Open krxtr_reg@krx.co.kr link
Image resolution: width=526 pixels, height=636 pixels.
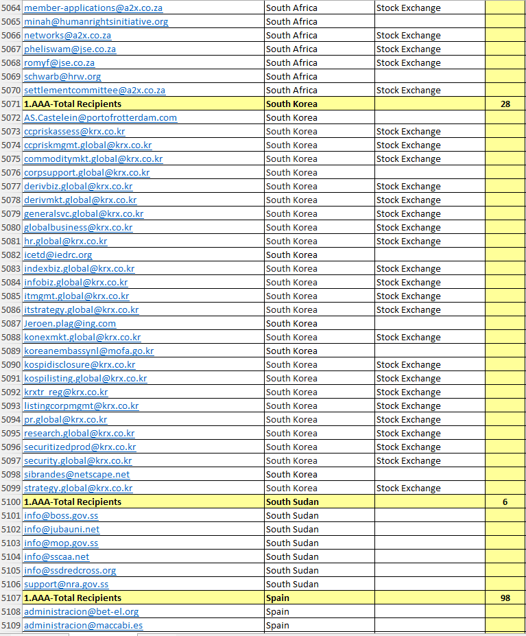(66, 392)
